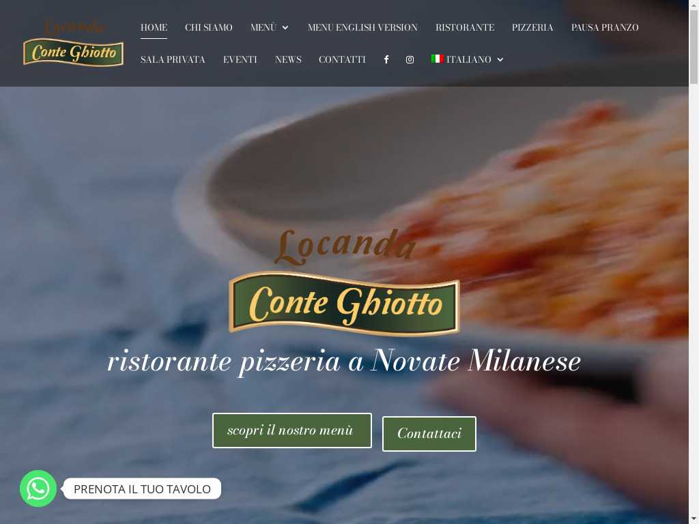Open the Facebook icon link

pyautogui.click(x=386, y=59)
